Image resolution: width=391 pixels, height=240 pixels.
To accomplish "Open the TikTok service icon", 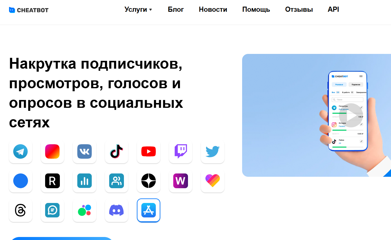I will click(116, 151).
